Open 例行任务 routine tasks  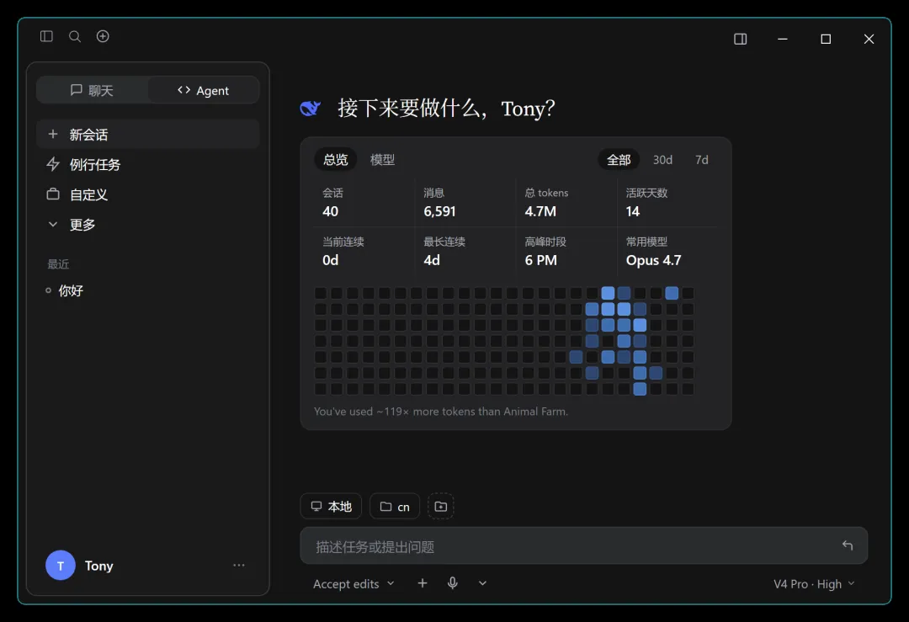(x=148, y=165)
